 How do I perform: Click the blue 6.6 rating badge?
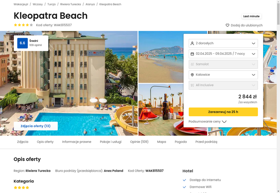pyautogui.click(x=22, y=43)
